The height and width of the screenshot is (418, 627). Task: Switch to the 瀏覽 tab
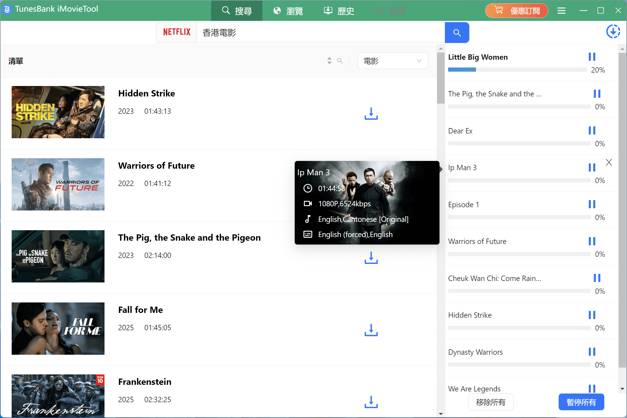coord(288,11)
